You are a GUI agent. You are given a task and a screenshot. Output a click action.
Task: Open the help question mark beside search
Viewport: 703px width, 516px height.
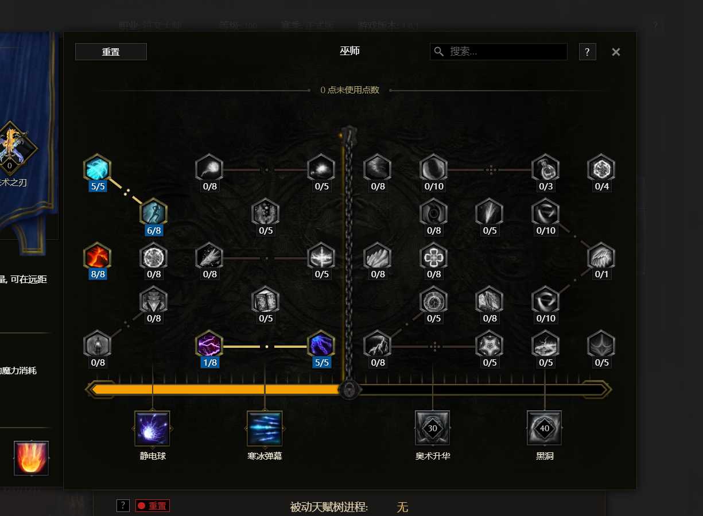click(x=587, y=52)
